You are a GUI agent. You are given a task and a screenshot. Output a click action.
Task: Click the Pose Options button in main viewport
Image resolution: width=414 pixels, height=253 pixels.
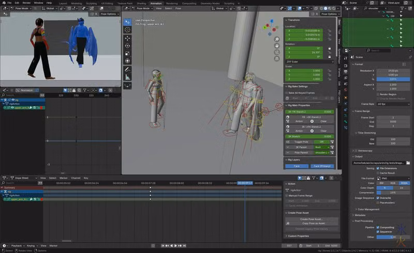329,14
